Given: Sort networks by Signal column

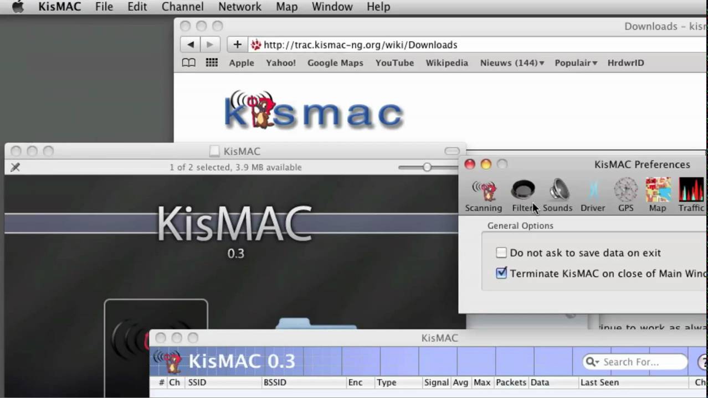Looking at the screenshot, I should (x=436, y=383).
